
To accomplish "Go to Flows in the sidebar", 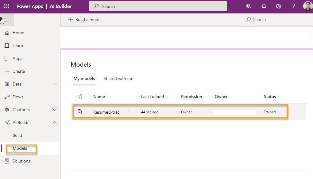I will pos(18,97).
